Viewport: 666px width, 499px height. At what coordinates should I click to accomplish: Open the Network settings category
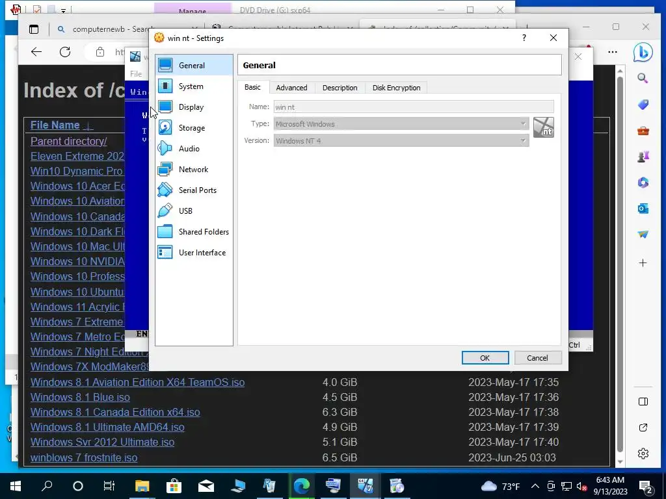click(194, 170)
